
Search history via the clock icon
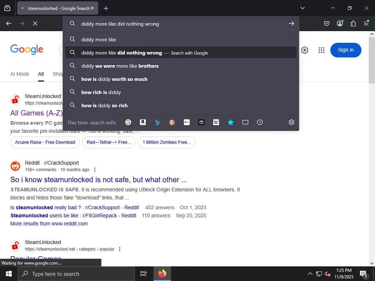(260, 122)
